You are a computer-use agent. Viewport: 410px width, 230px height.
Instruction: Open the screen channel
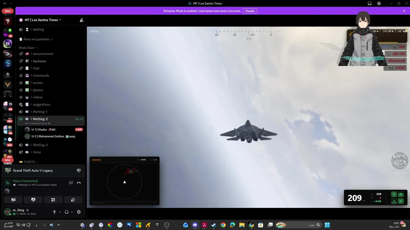[x=51, y=83]
